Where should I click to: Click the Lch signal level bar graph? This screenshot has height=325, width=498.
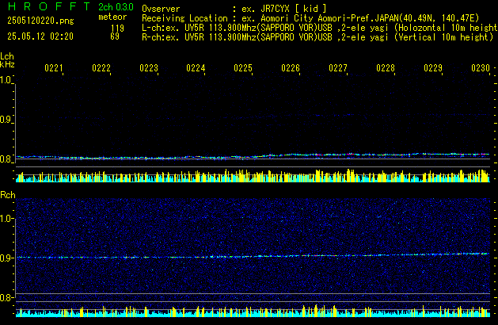(253, 176)
